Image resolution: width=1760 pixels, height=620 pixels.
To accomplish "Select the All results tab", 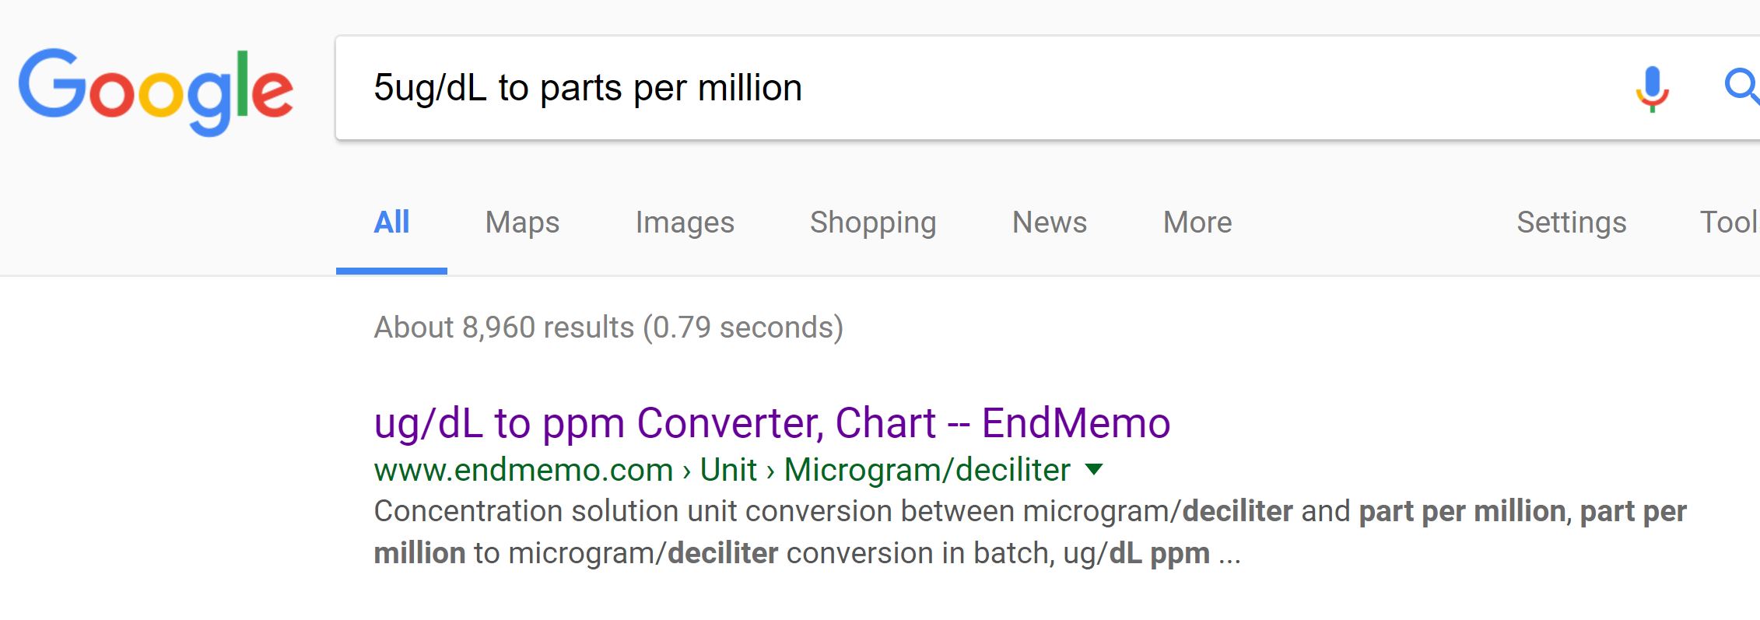I will click(x=391, y=222).
